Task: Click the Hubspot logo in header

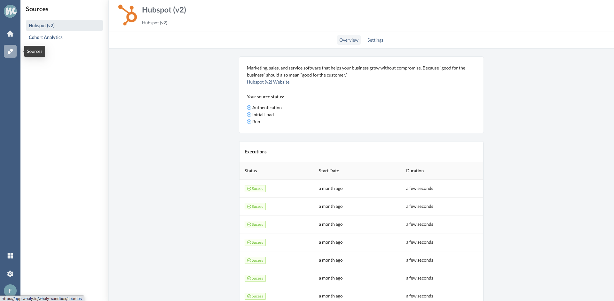Action: pos(128,15)
